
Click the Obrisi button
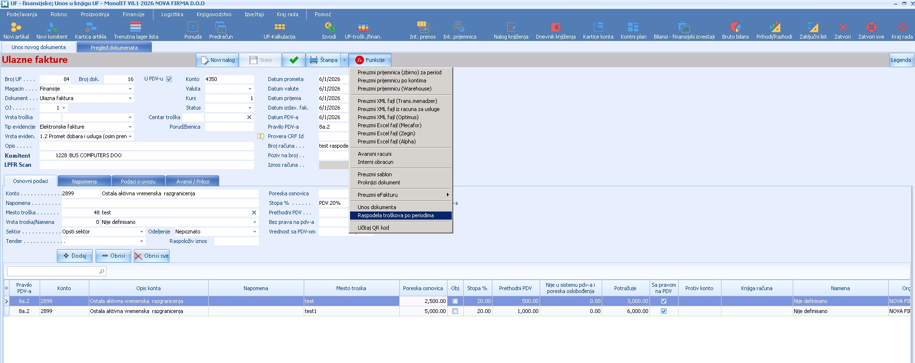[x=114, y=256]
